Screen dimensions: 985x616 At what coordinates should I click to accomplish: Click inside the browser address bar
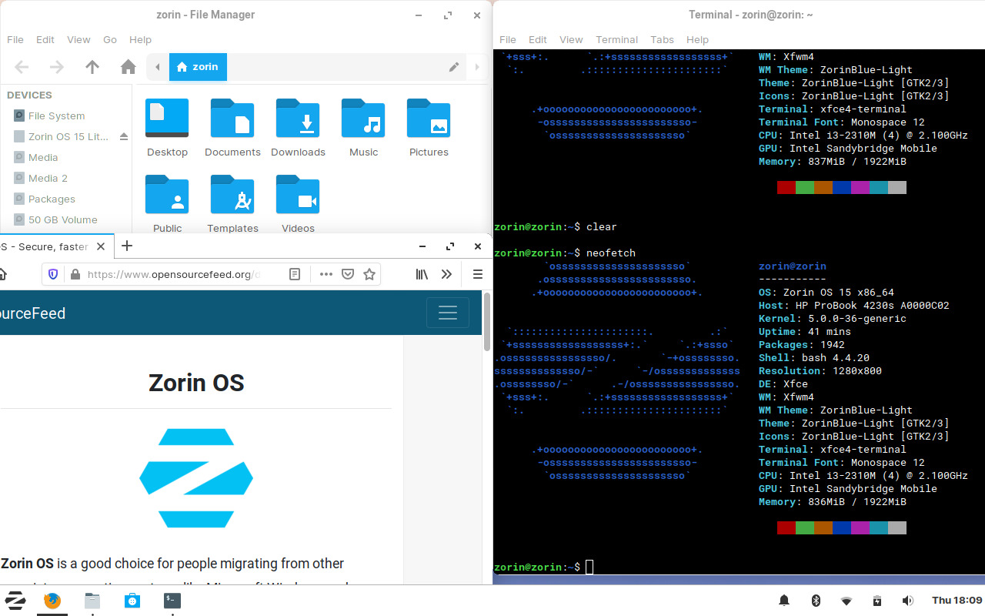(185, 273)
